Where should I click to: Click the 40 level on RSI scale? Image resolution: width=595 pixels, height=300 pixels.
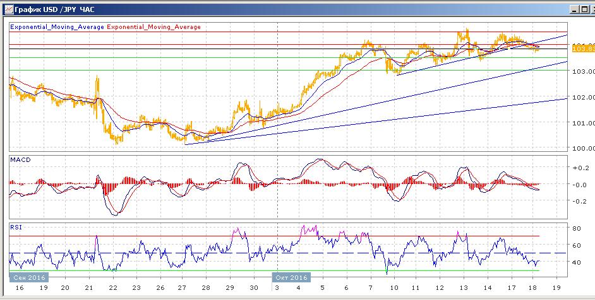click(576, 262)
